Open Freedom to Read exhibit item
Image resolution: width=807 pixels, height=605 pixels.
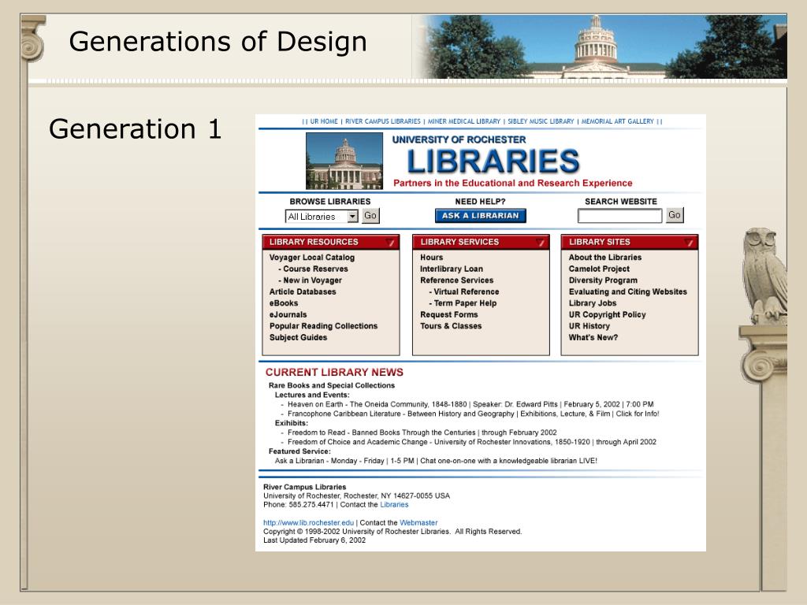422,432
